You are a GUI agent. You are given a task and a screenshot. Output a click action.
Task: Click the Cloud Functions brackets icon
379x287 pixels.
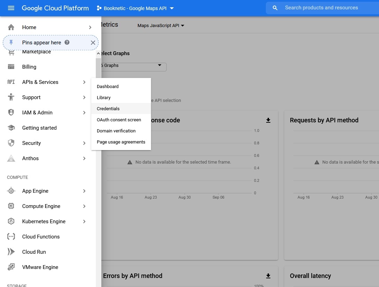click(11, 236)
